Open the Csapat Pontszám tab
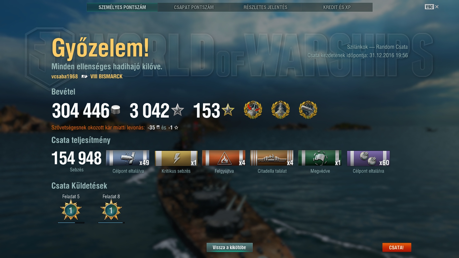 point(194,7)
